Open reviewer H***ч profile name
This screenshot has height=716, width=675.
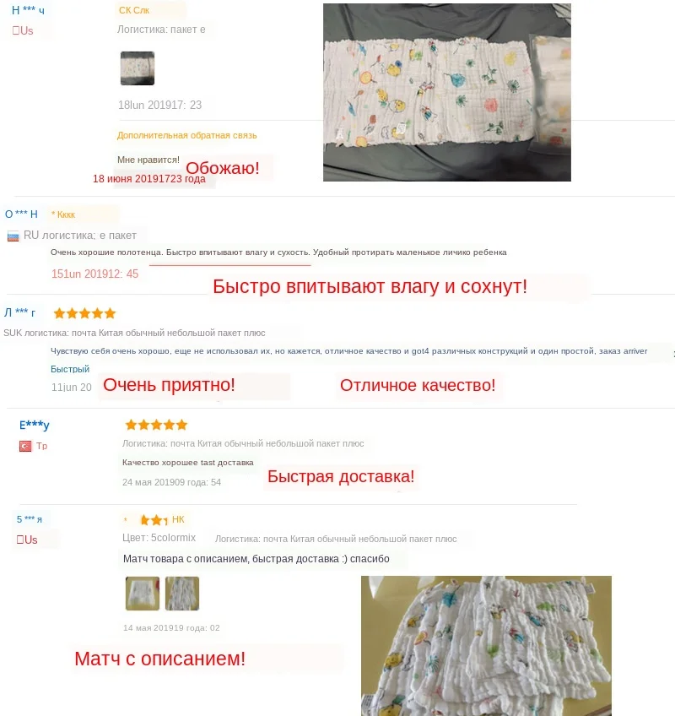[28, 10]
